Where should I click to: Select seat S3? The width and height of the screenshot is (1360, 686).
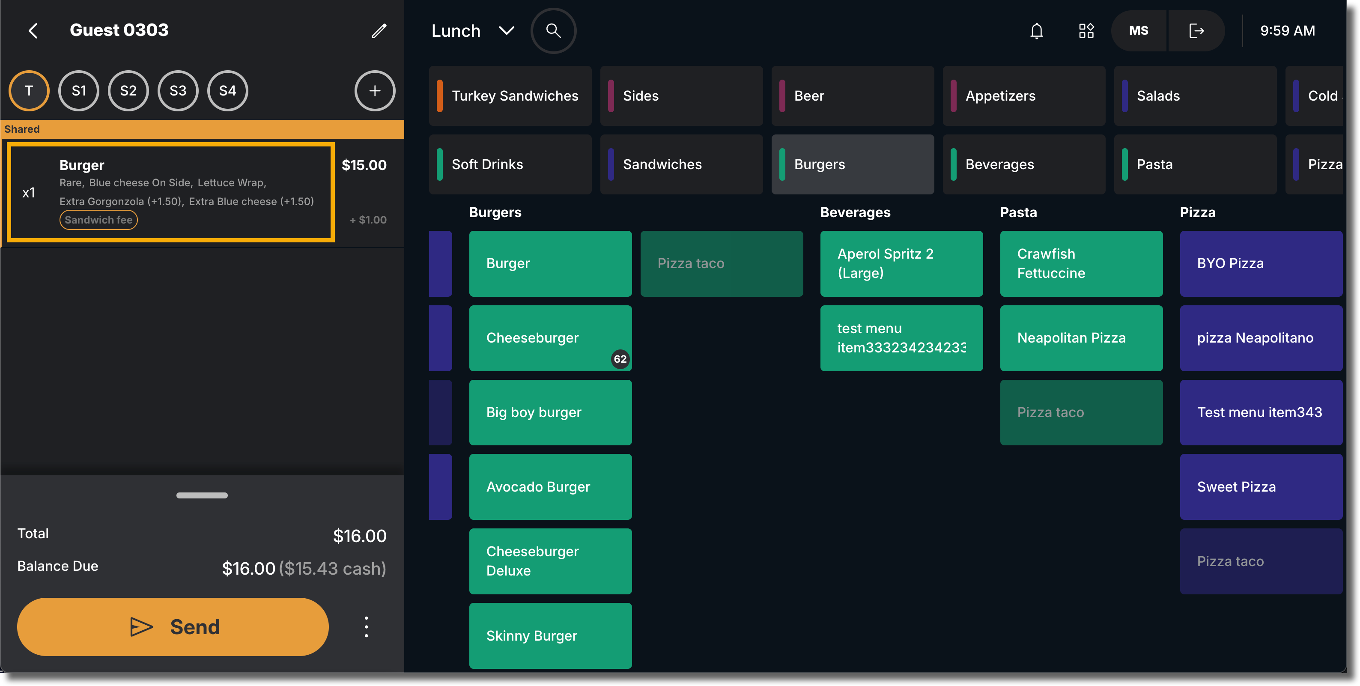178,91
